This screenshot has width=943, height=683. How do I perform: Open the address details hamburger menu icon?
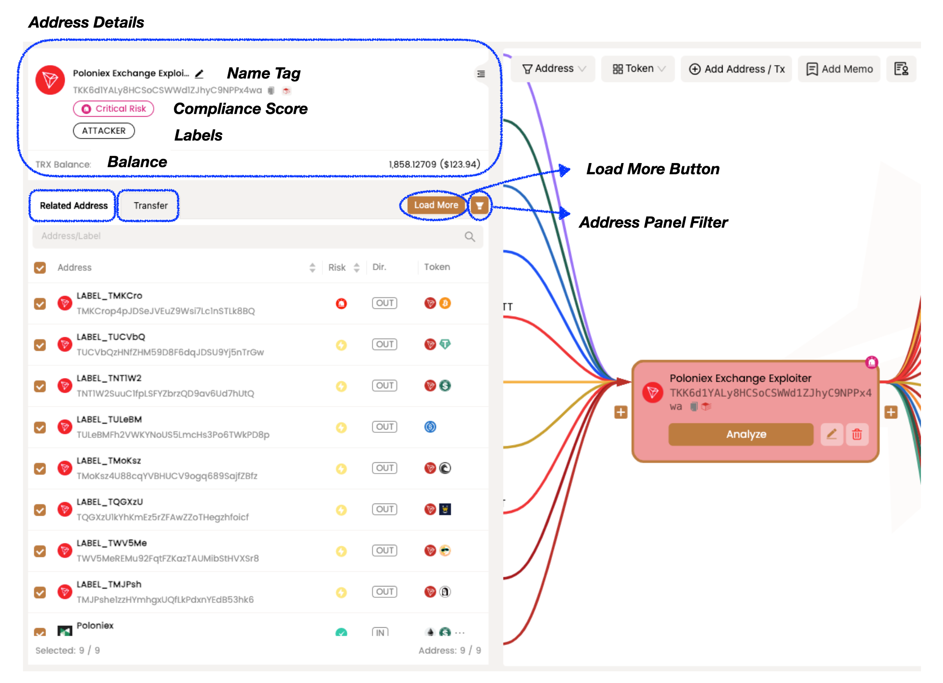pos(481,74)
